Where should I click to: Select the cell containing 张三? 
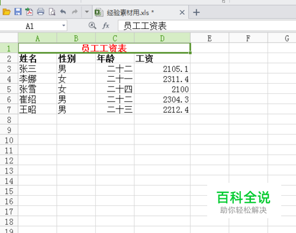tap(37, 69)
